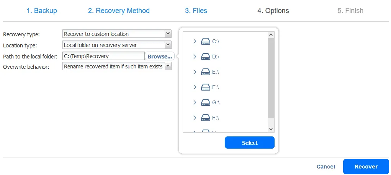
Task: Click the drive list scrollbar down arrow
Action: tap(271, 129)
